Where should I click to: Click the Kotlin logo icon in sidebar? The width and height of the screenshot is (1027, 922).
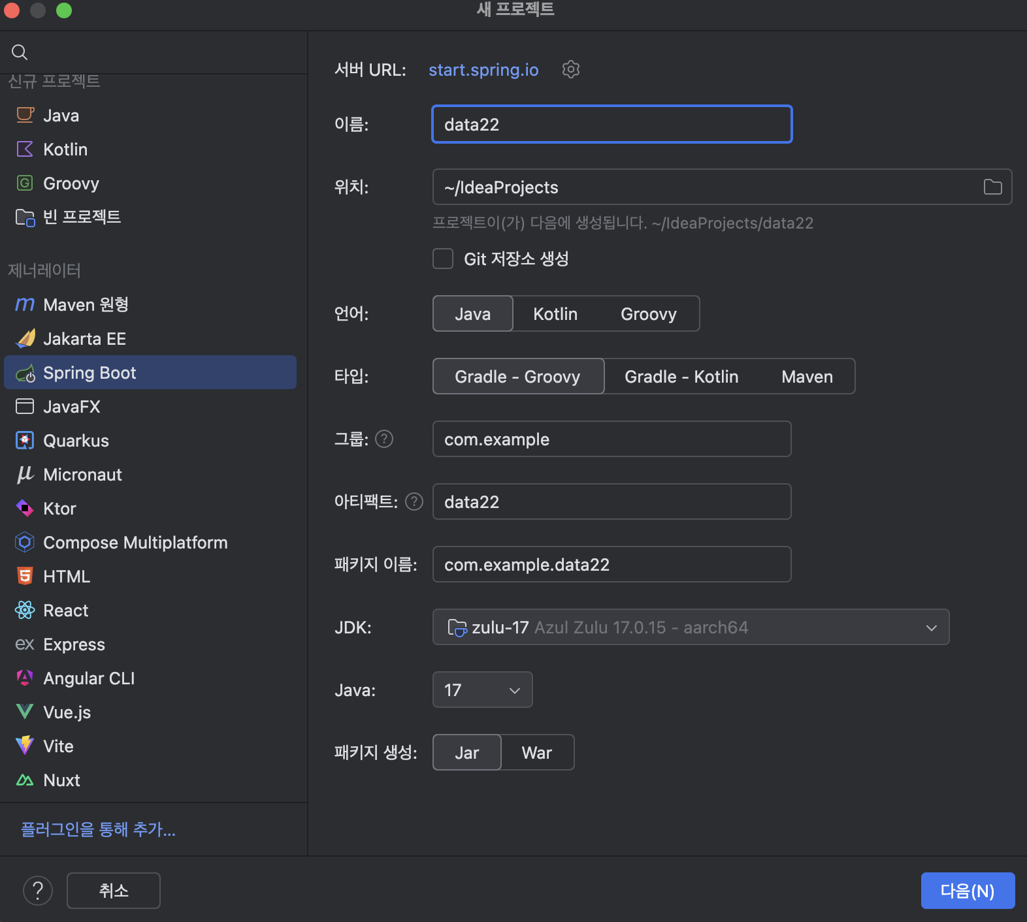point(25,150)
